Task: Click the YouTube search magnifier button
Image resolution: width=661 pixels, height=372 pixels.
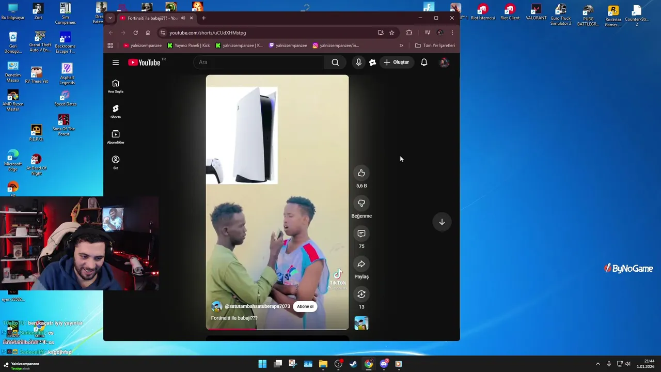Action: (x=335, y=62)
